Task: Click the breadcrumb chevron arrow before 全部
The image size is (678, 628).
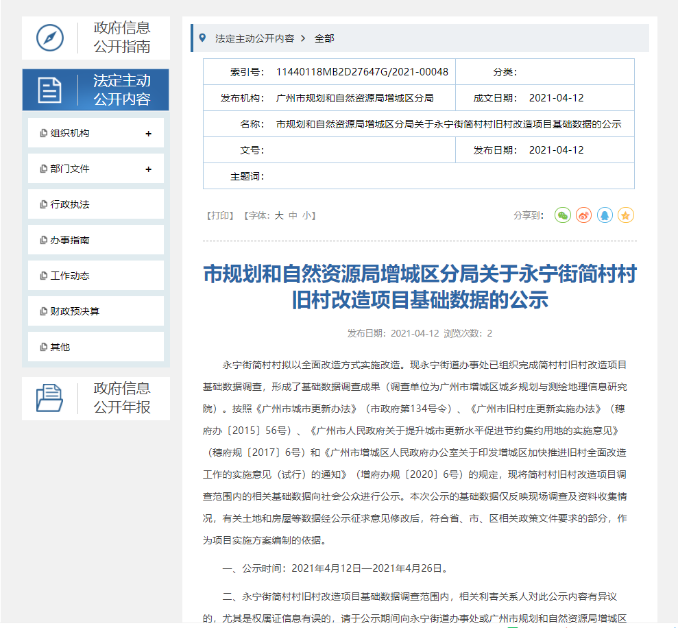Action: pyautogui.click(x=303, y=38)
